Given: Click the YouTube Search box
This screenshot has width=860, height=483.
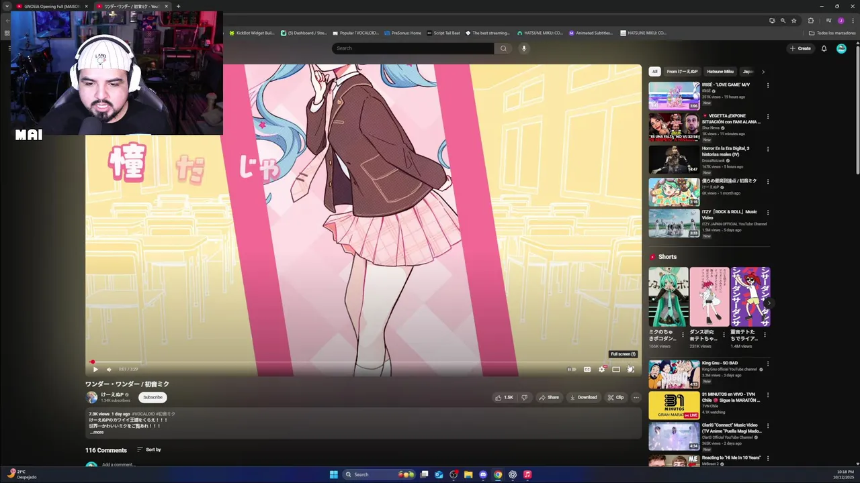Looking at the screenshot, I should pyautogui.click(x=413, y=48).
